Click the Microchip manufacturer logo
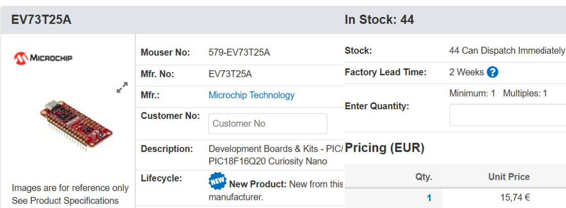566x208 pixels. (43, 58)
